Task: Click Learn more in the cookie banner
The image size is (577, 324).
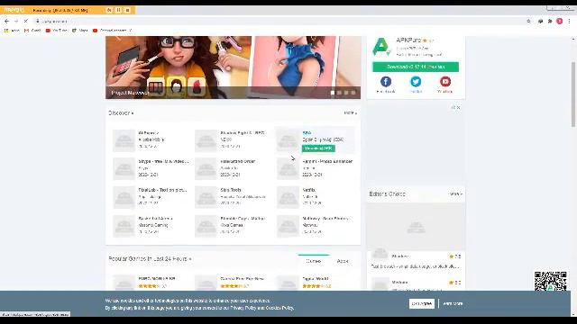Action: pyautogui.click(x=453, y=304)
